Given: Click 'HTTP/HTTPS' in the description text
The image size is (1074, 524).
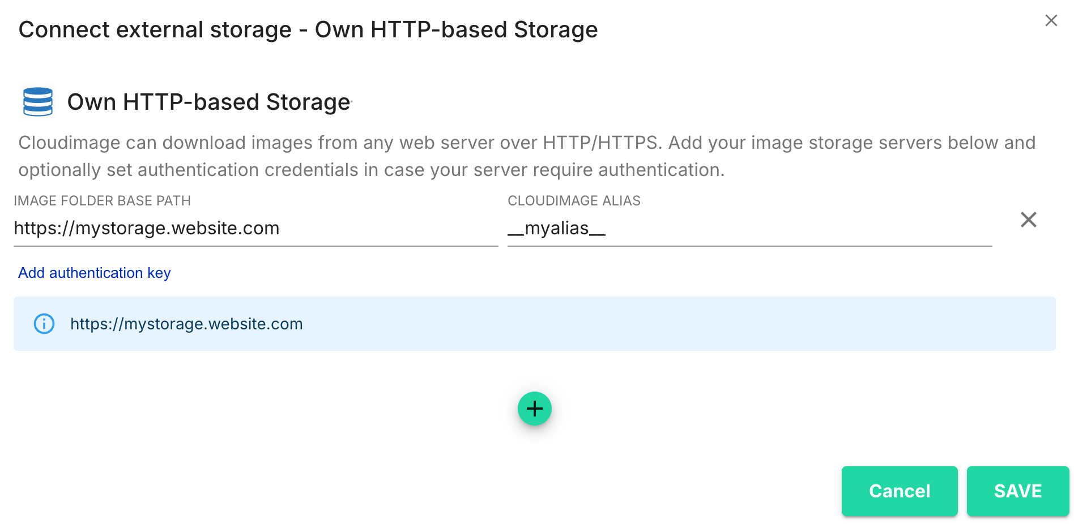Looking at the screenshot, I should point(602,143).
